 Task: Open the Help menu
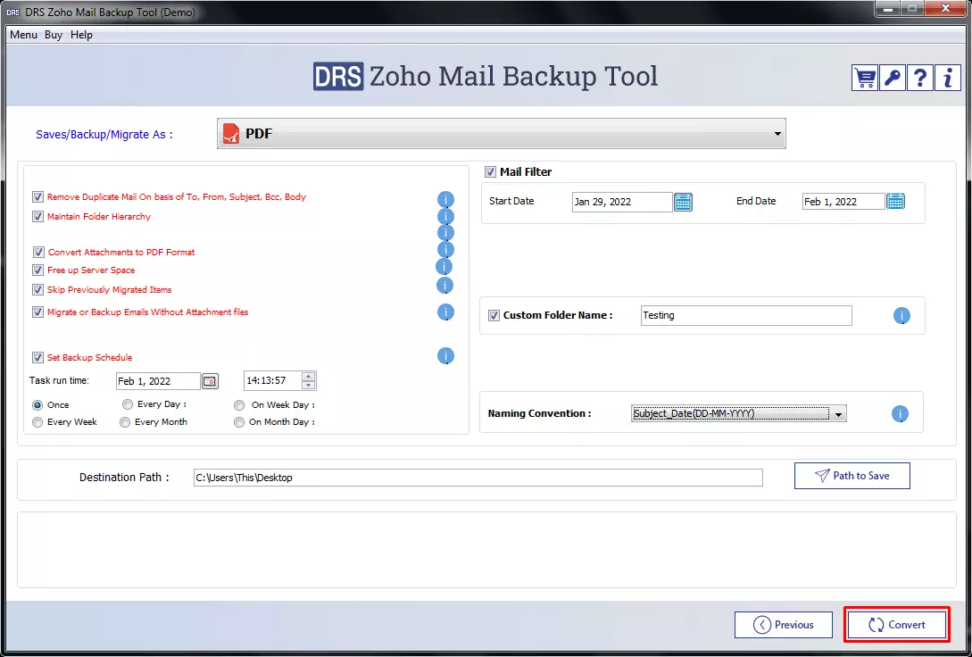click(x=81, y=35)
